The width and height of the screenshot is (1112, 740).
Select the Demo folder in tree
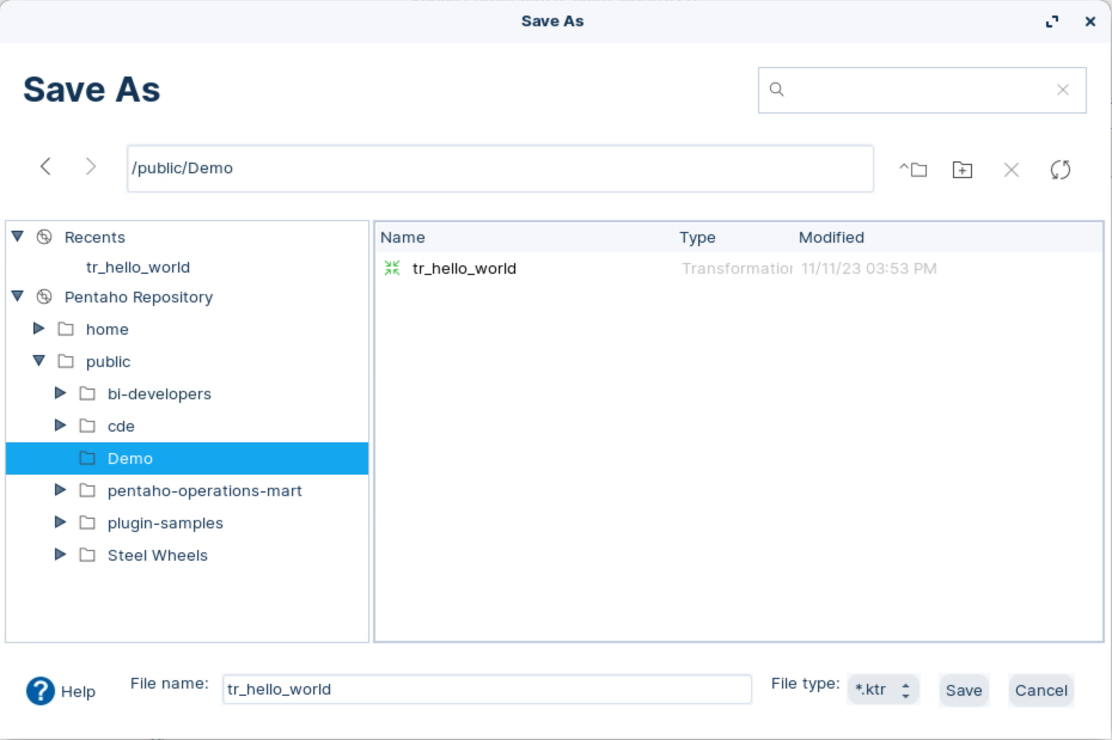click(x=130, y=458)
